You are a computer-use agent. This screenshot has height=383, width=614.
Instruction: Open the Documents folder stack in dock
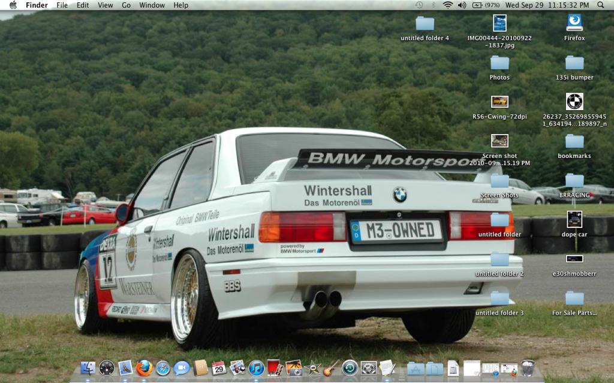[434, 369]
